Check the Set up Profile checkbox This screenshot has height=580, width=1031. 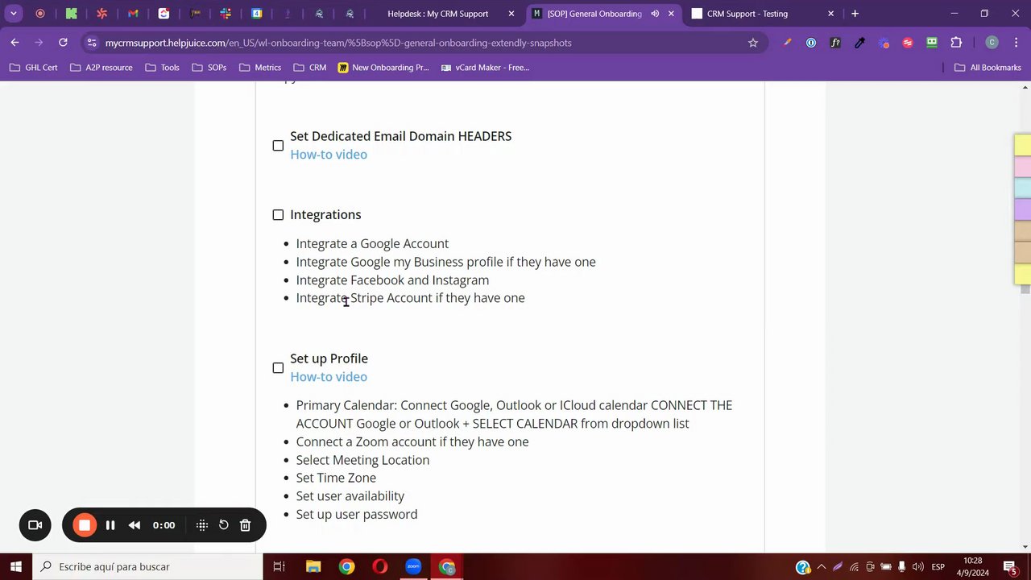tap(278, 368)
